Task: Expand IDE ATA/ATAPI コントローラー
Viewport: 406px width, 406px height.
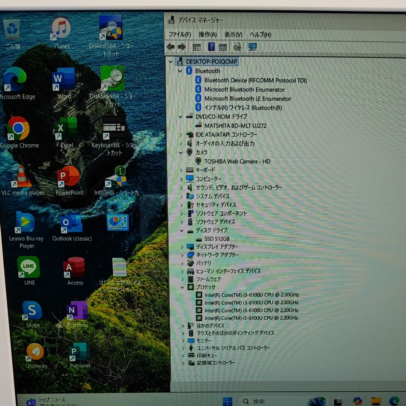Action: 180,135
